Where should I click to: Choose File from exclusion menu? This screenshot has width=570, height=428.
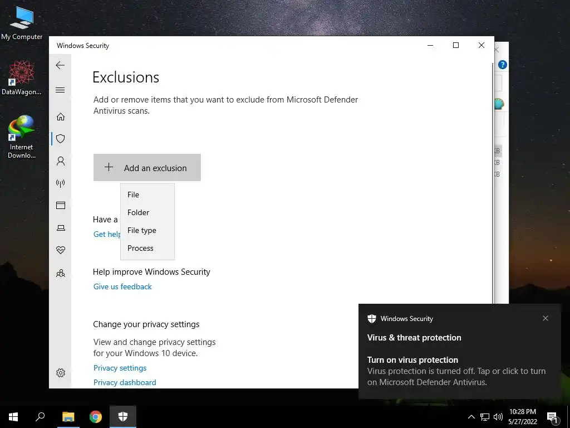coord(148,194)
